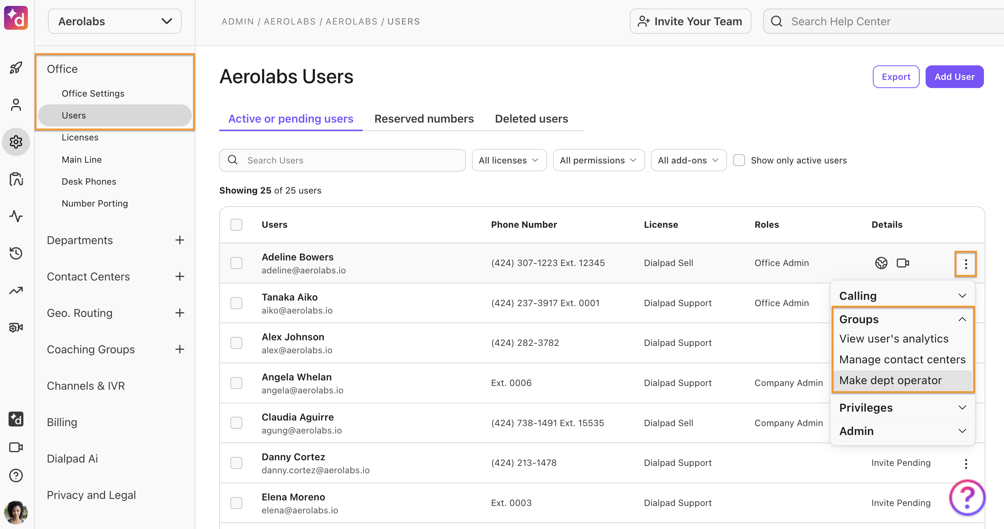Image resolution: width=1004 pixels, height=529 pixels.
Task: Choose View user's analytics menu item
Action: click(x=903, y=339)
